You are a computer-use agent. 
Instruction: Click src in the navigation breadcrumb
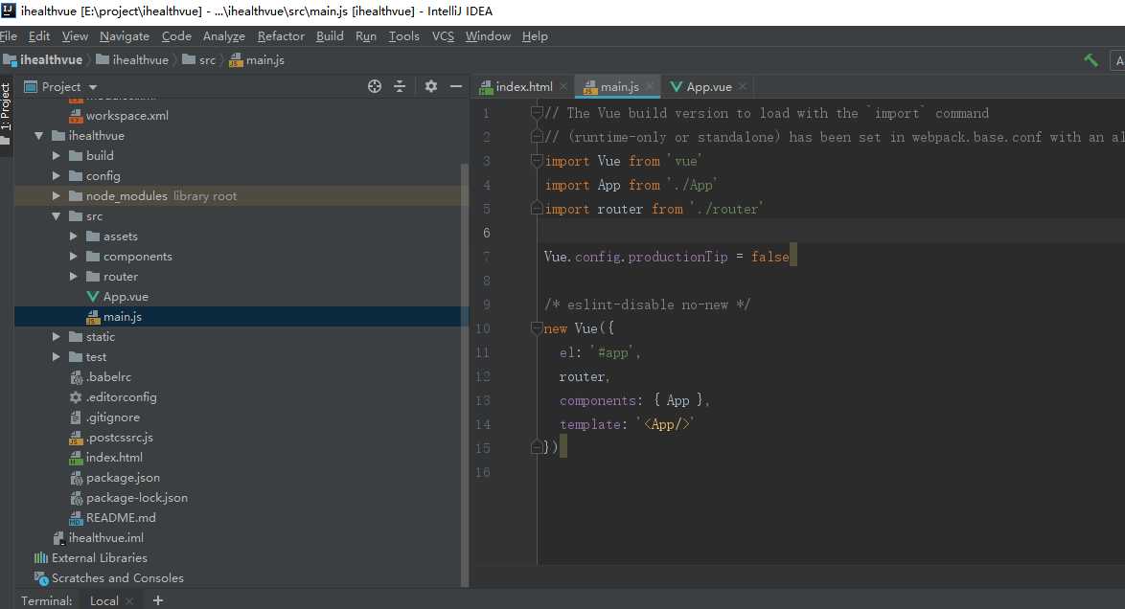[x=198, y=60]
